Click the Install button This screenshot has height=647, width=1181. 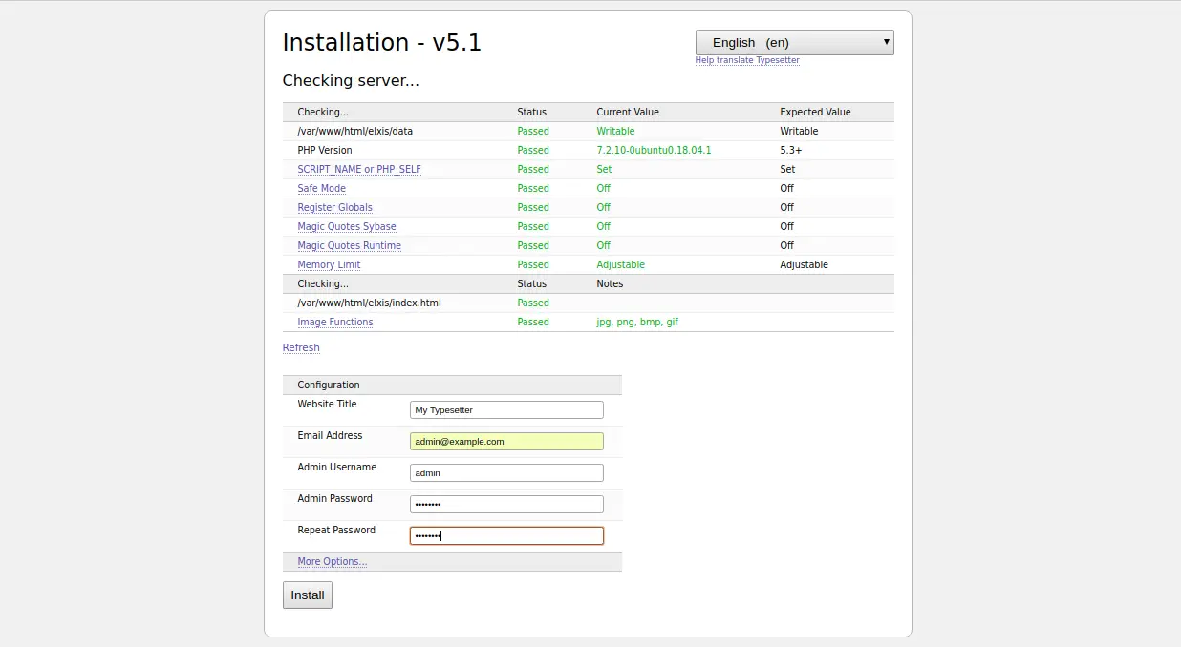click(x=307, y=595)
